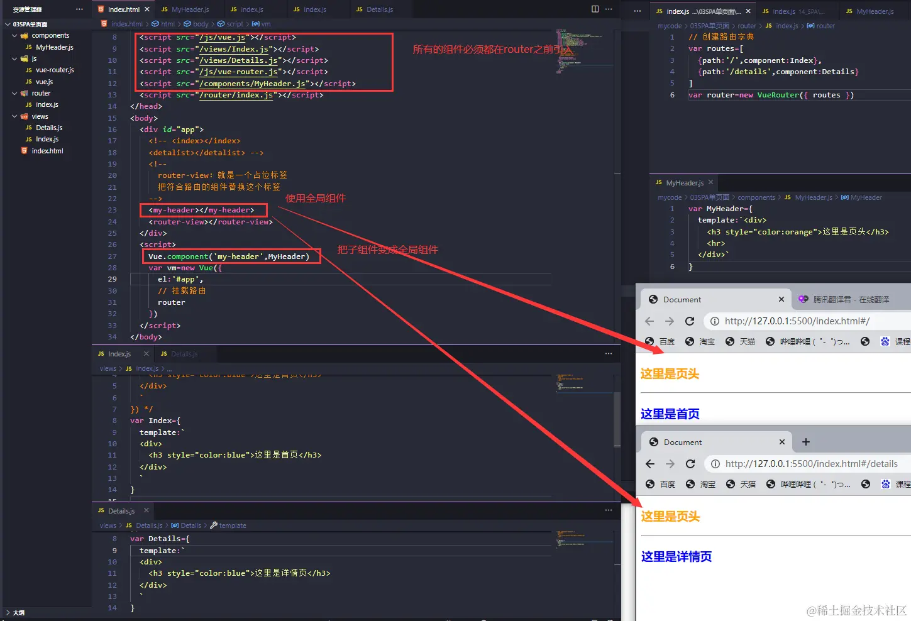
Task: Click site info icon beside the index.html#/details address
Action: point(715,464)
